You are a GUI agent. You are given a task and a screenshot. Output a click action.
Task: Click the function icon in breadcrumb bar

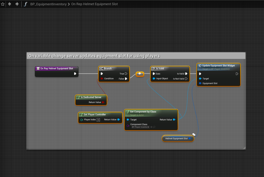coord(25,4)
